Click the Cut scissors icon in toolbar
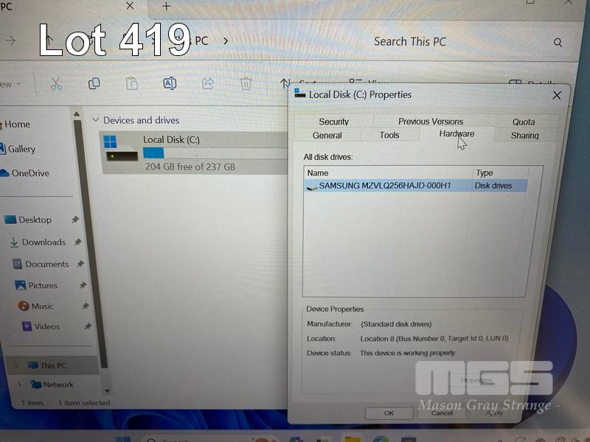The width and height of the screenshot is (590, 442). tap(57, 83)
